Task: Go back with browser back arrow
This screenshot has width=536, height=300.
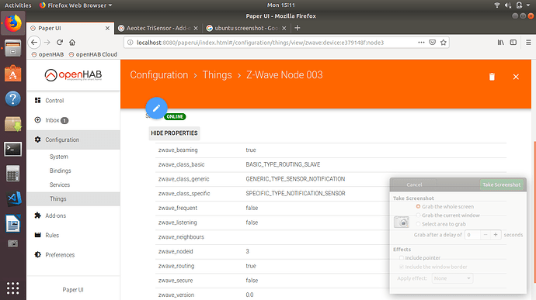Action: point(34,43)
